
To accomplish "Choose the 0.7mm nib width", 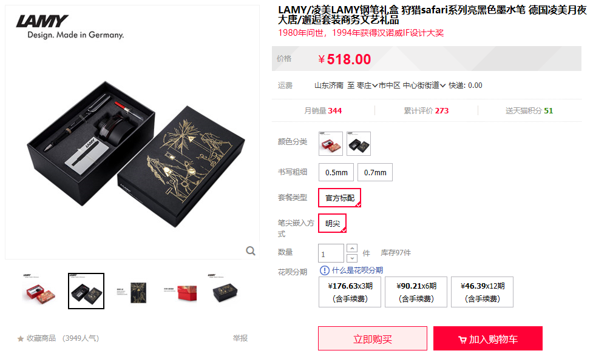I will (375, 172).
